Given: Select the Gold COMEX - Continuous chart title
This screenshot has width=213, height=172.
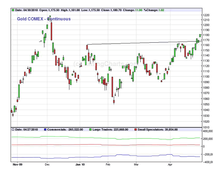Looking at the screenshot, I should 44,19.
